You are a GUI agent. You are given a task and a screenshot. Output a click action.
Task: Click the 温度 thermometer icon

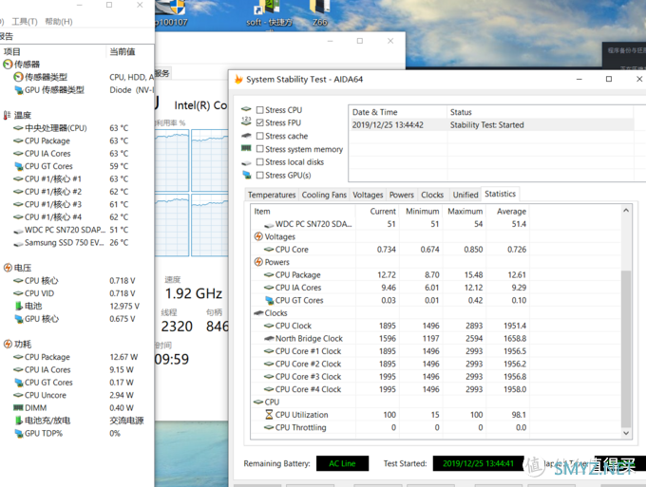coord(7,115)
